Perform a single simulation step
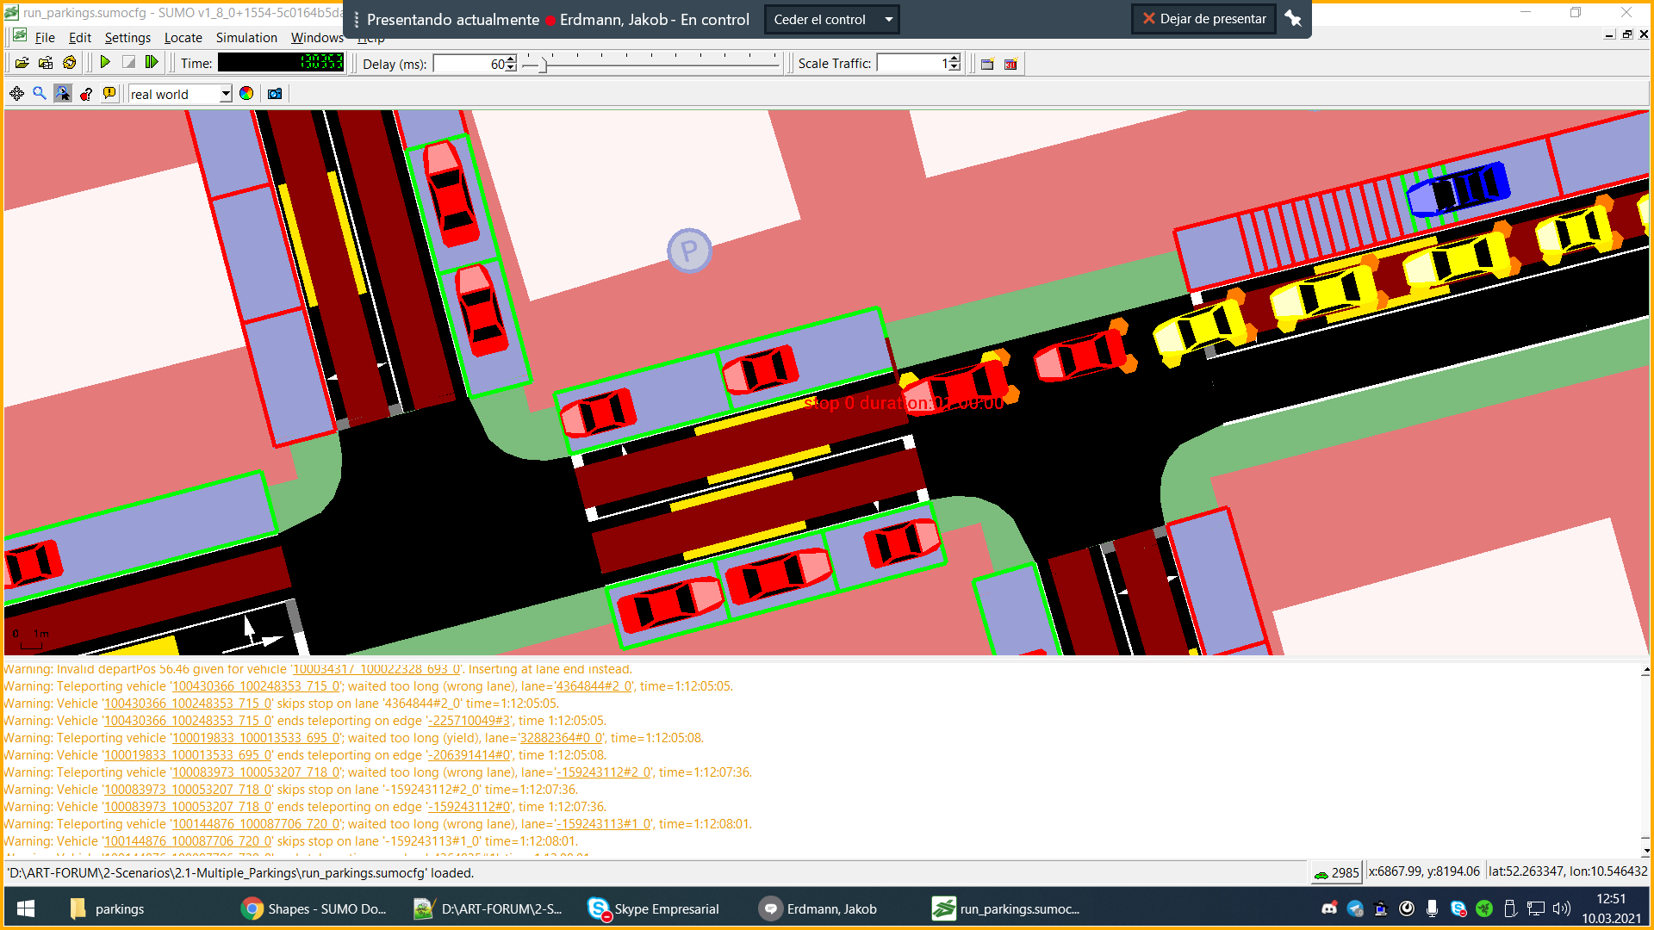1654x930 pixels. click(152, 62)
